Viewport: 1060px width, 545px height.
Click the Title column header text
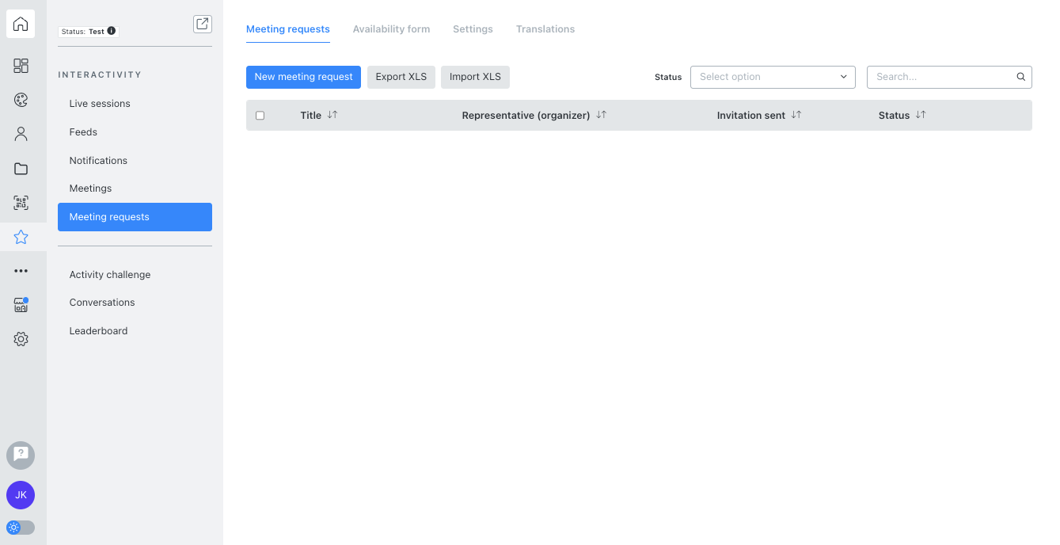tap(311, 116)
